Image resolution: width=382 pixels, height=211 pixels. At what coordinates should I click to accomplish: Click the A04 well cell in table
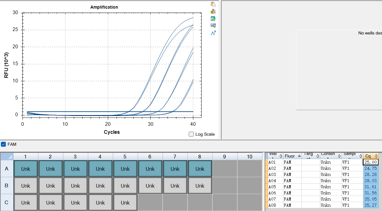tap(275, 181)
